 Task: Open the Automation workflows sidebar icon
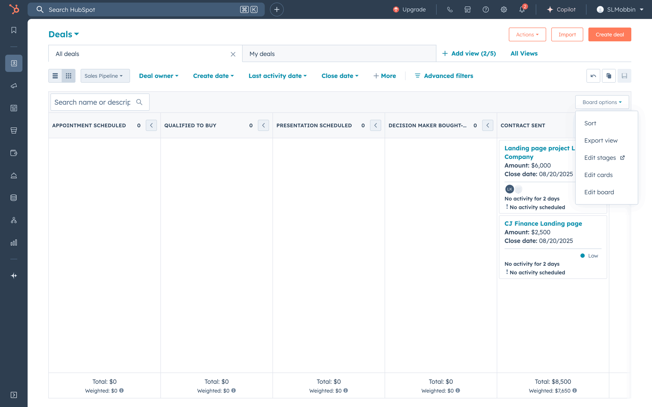point(14,220)
